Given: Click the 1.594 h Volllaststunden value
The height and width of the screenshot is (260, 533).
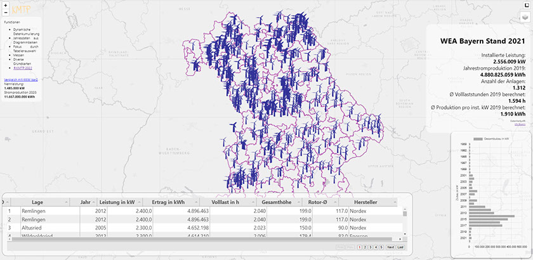Looking at the screenshot, I should pos(517,101).
